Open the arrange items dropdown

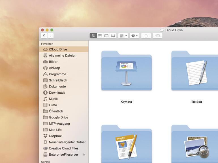123,36
